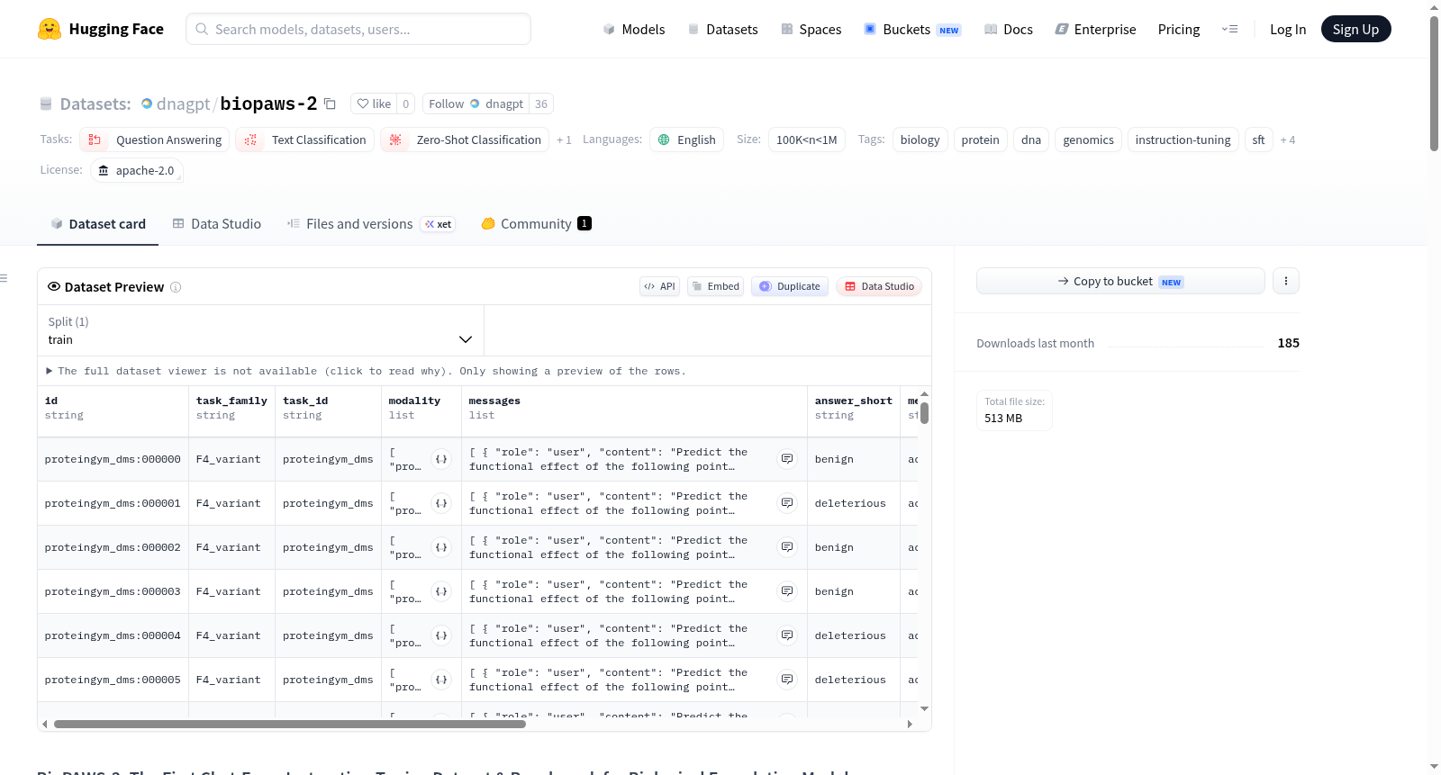Open the navigation overflow menu icon
Image resolution: width=1441 pixels, height=775 pixels.
click(x=1229, y=29)
